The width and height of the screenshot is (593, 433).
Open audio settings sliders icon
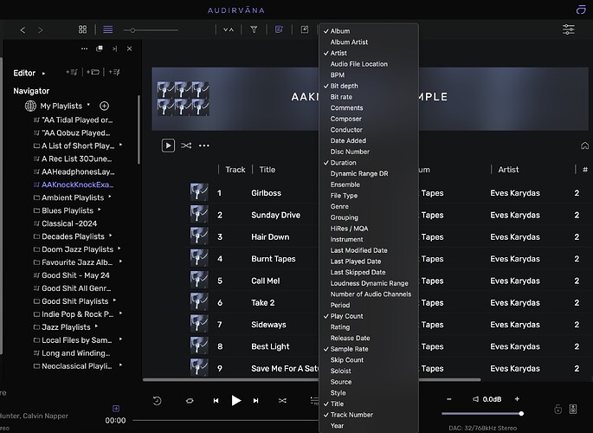[x=568, y=29]
